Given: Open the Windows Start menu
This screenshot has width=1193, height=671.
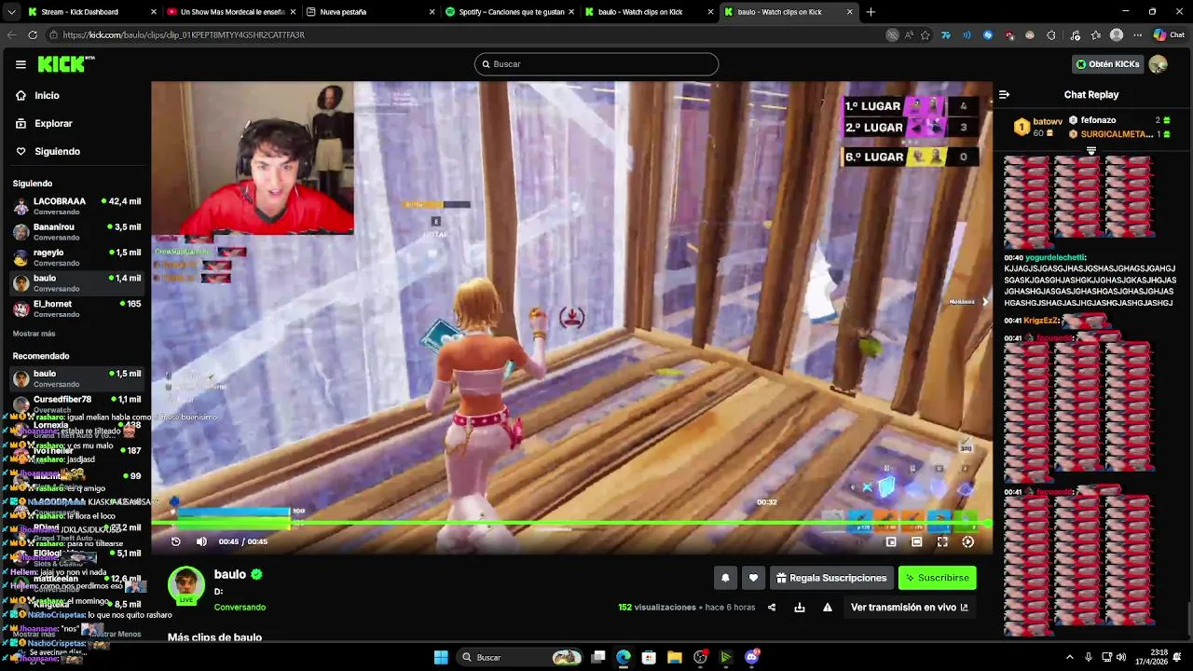Looking at the screenshot, I should (441, 657).
